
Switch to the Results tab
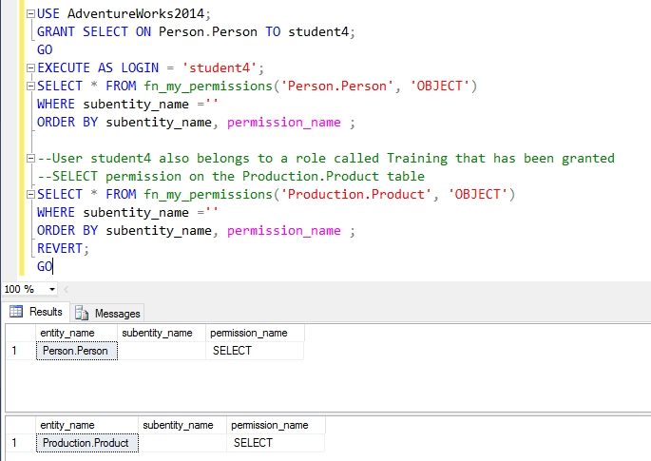click(36, 312)
